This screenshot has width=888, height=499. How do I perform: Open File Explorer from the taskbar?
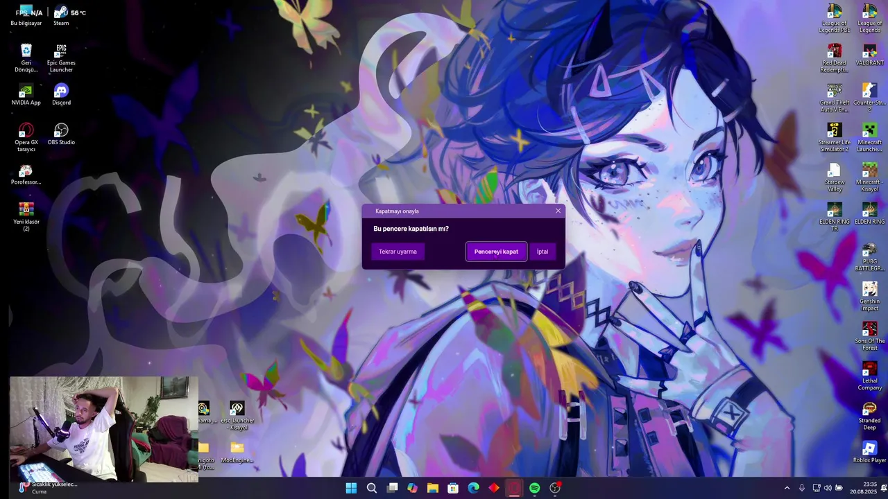click(433, 488)
